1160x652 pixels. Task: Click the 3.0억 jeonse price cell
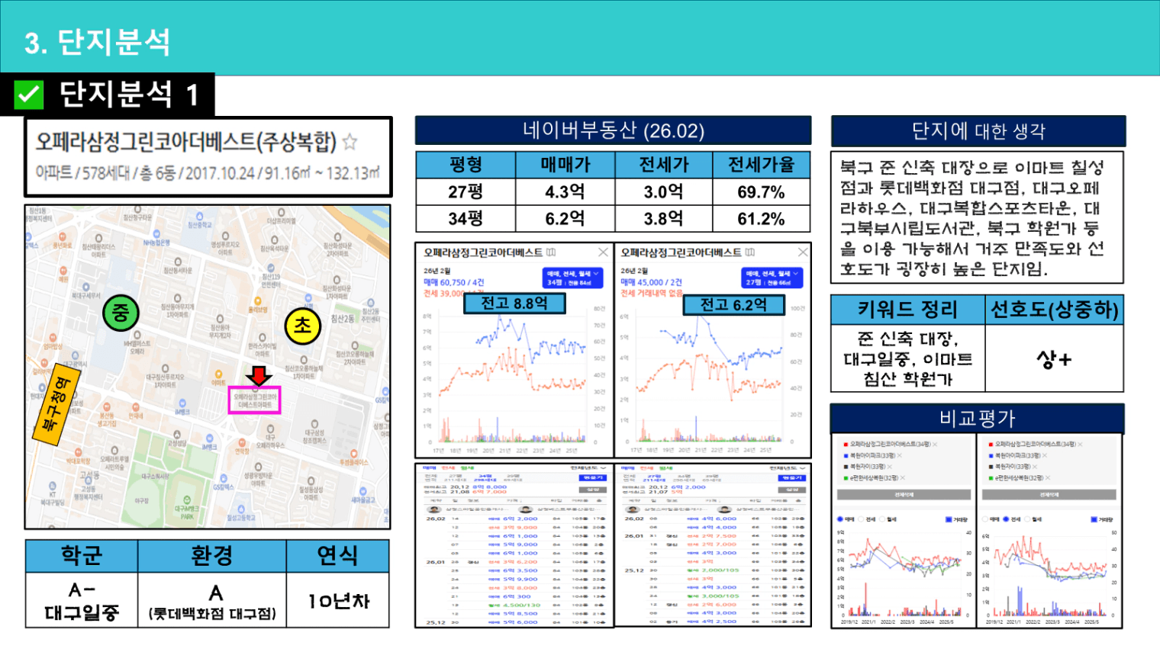pos(663,191)
